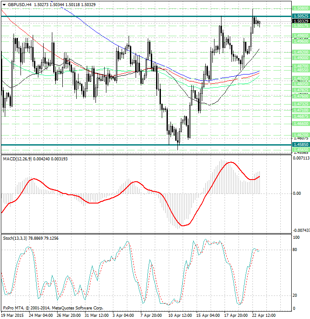Click the teal 1.45850 support price label
Image resolution: width=310 pixels, height=319 pixels.
301,144
